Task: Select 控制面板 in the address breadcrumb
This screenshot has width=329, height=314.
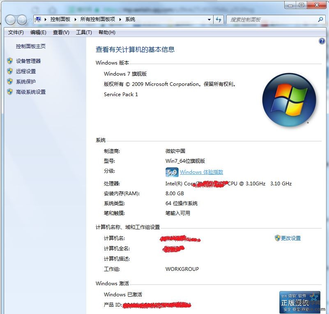Action: coord(60,19)
